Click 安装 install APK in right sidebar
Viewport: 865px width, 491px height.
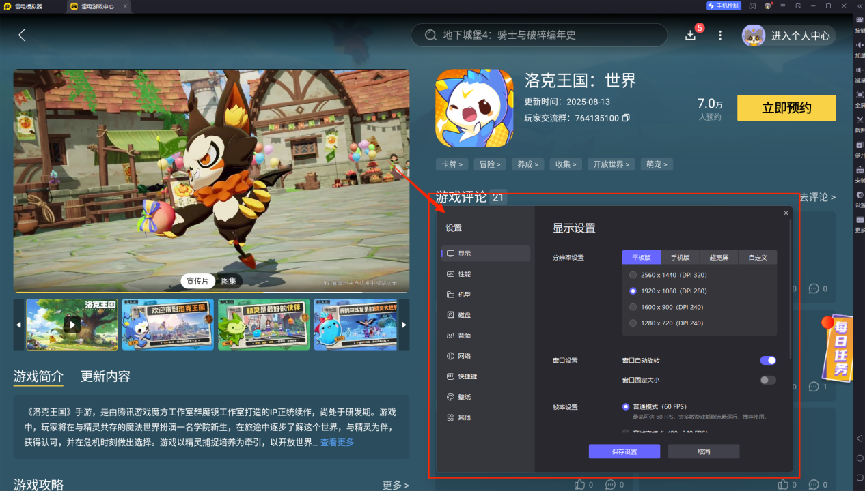[860, 174]
